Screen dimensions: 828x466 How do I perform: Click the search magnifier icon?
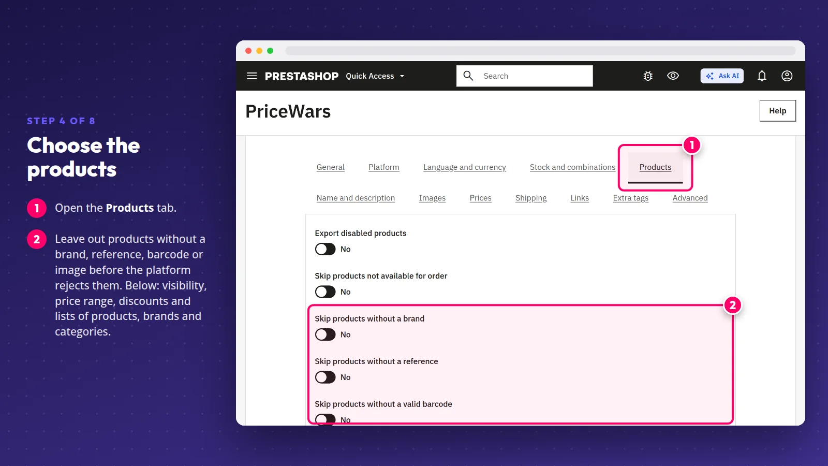[468, 76]
